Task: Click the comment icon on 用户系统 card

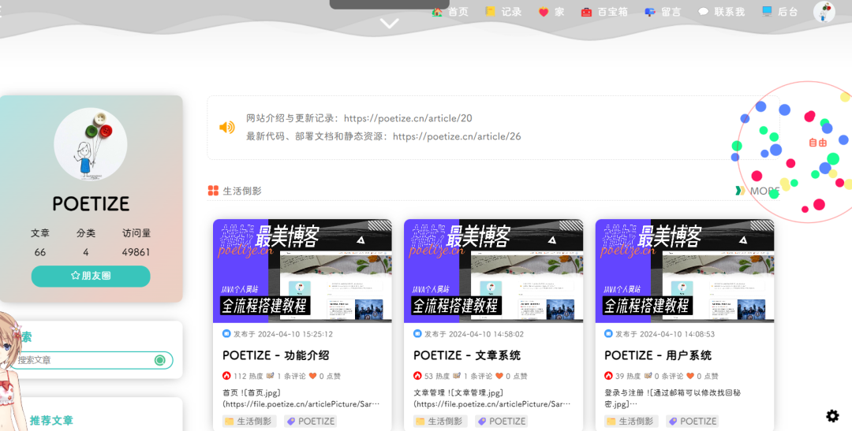Action: tap(648, 376)
